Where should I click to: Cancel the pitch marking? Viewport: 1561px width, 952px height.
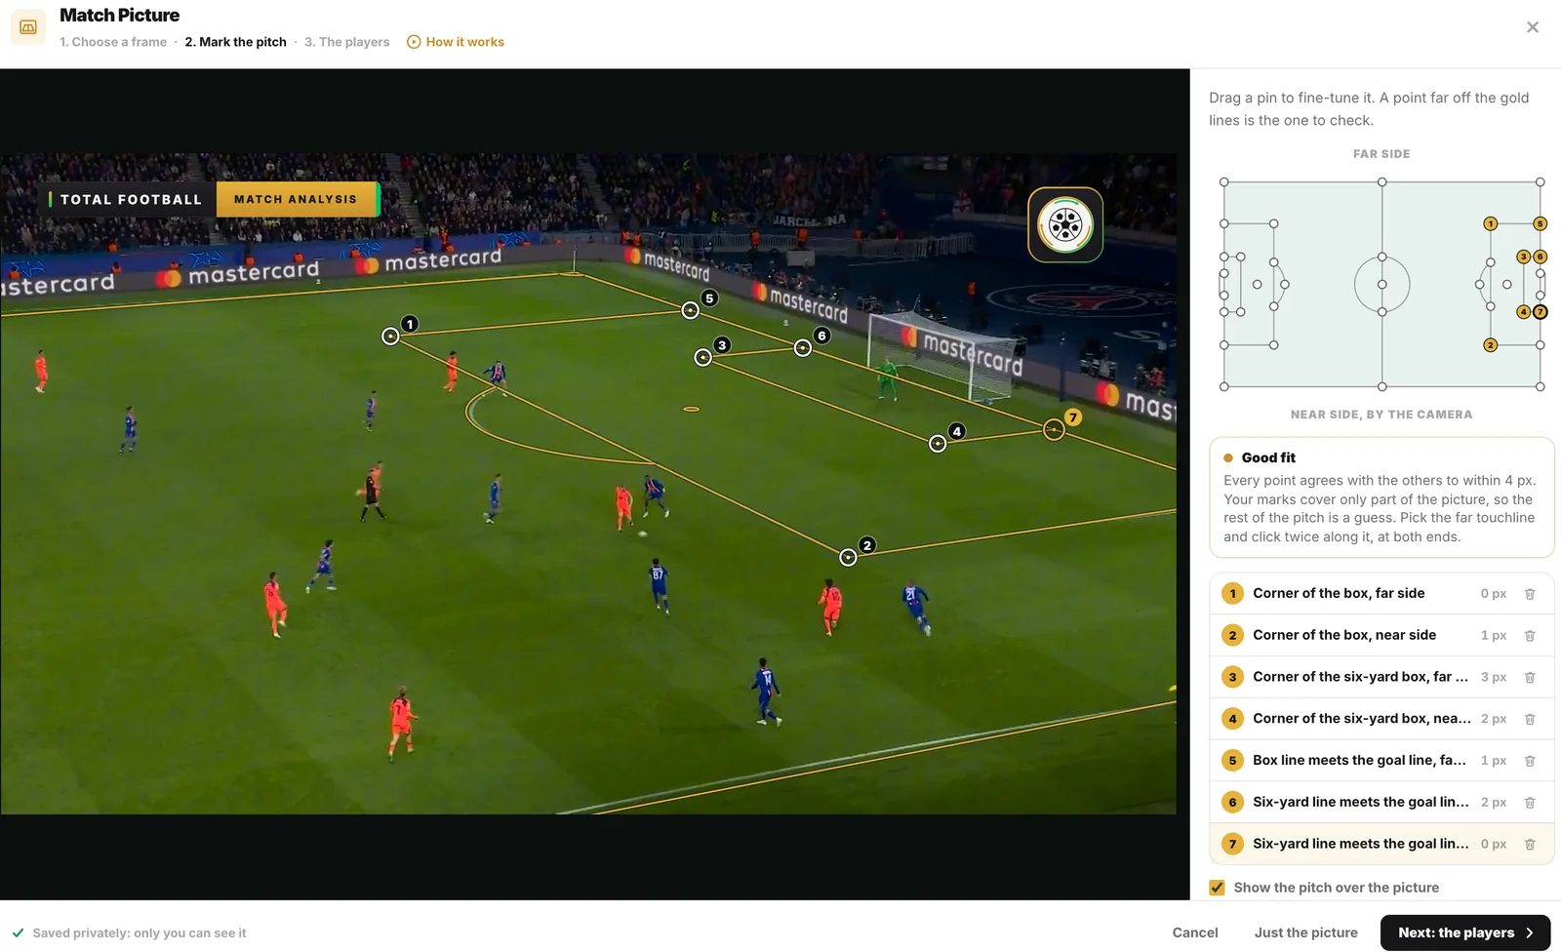coord(1195,932)
